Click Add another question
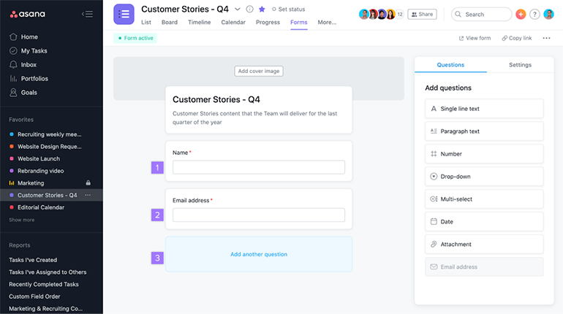563x314 pixels. click(x=259, y=254)
